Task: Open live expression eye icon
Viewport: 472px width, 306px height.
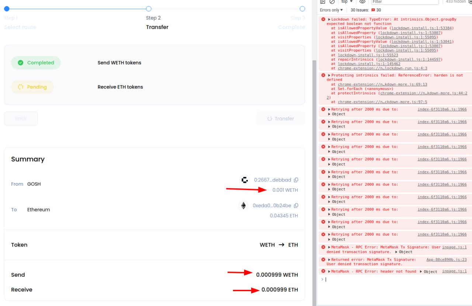Action: pyautogui.click(x=362, y=2)
